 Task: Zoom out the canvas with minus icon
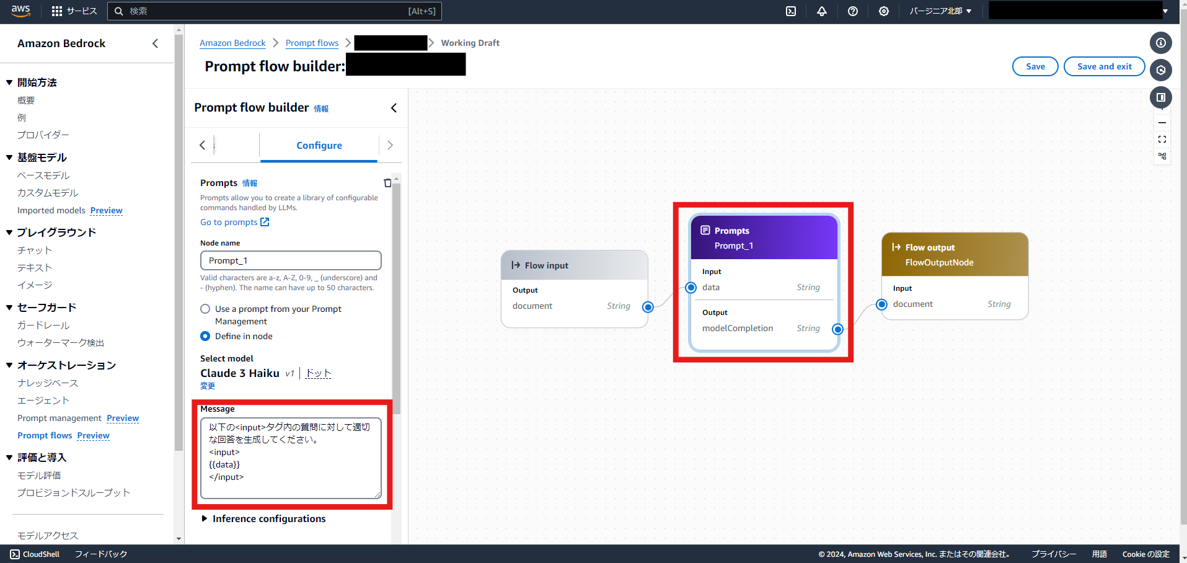coord(1162,122)
